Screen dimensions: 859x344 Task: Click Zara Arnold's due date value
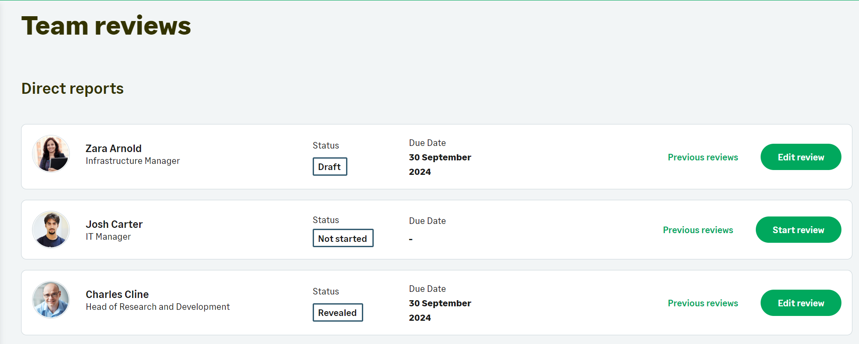tap(440, 164)
